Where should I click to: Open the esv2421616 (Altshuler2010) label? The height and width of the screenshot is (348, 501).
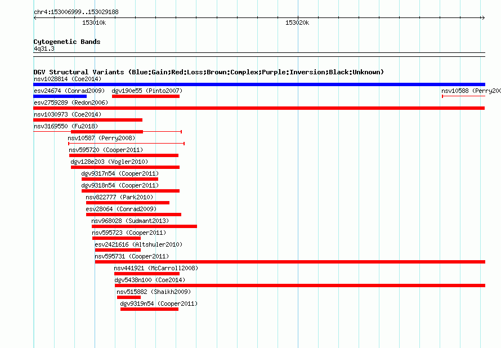(138, 244)
